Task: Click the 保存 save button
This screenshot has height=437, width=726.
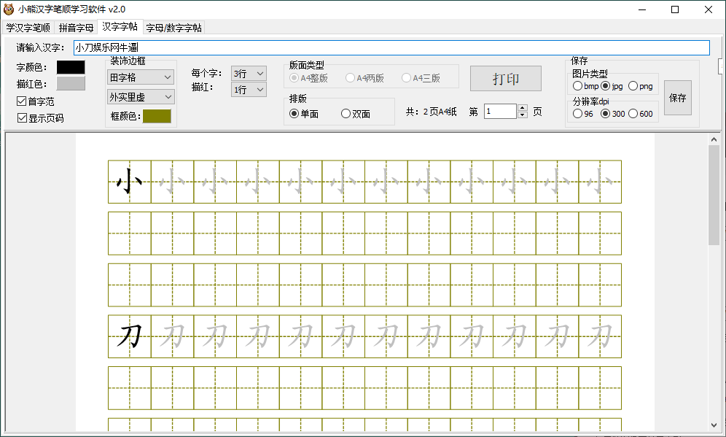Action: (x=679, y=97)
